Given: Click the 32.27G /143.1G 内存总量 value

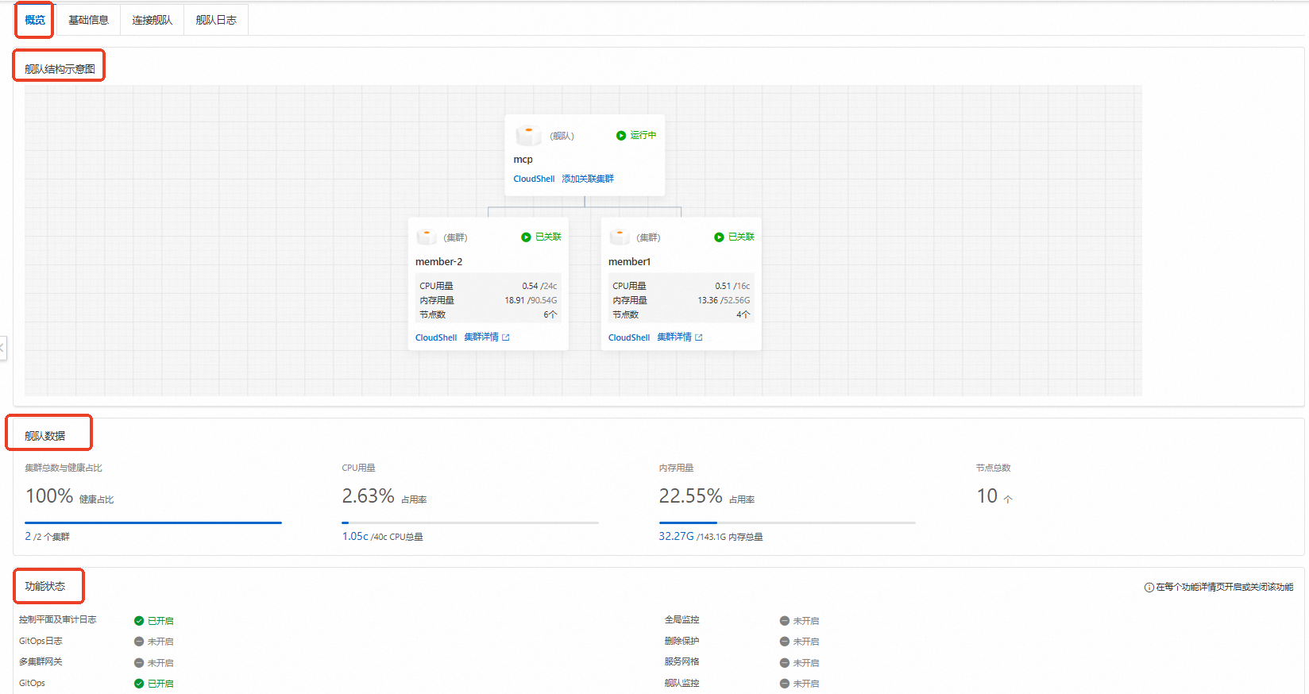Looking at the screenshot, I should click(x=710, y=537).
